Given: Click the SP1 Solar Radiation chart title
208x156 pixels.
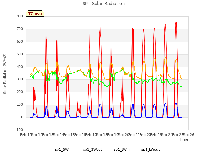Looking at the screenshot, I should coord(104,4).
